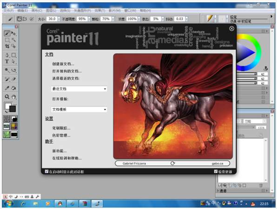Click the opacity 95% input field
Viewport: 277px width, 209px height.
click(x=82, y=19)
